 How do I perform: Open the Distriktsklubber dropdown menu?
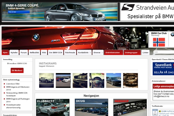coord(114,52)
